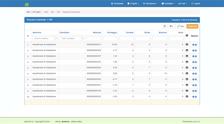
Task: Sort the table by Sessione column
Action: (x=37, y=33)
